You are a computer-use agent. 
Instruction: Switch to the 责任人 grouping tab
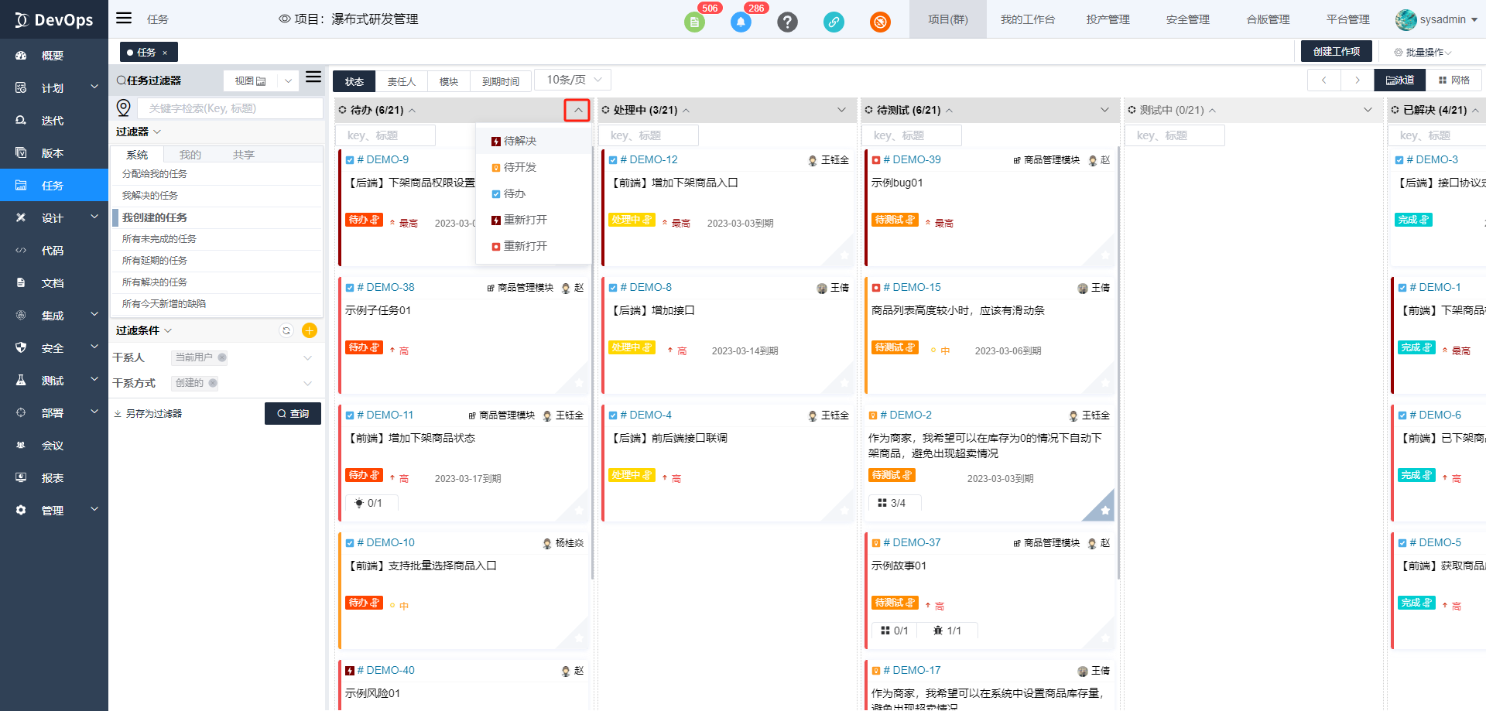pyautogui.click(x=401, y=81)
